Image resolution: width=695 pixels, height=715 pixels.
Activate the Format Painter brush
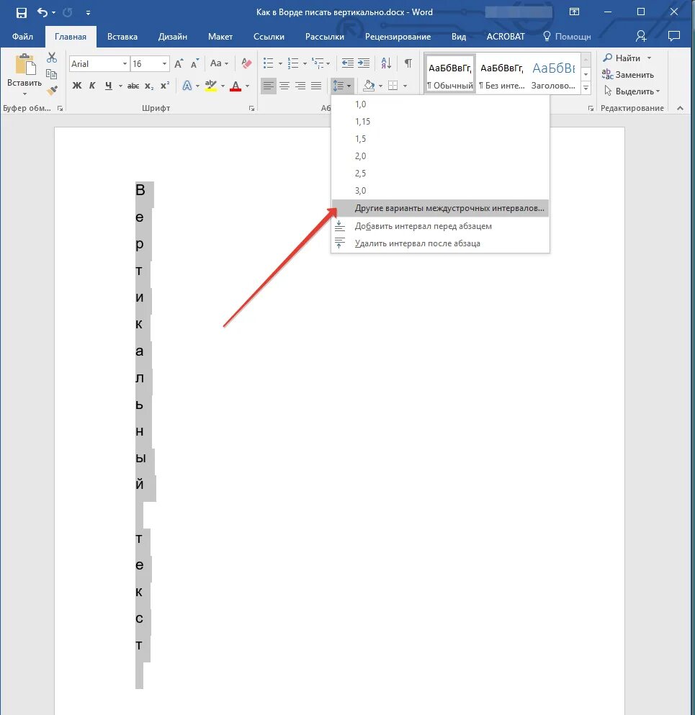coord(52,90)
